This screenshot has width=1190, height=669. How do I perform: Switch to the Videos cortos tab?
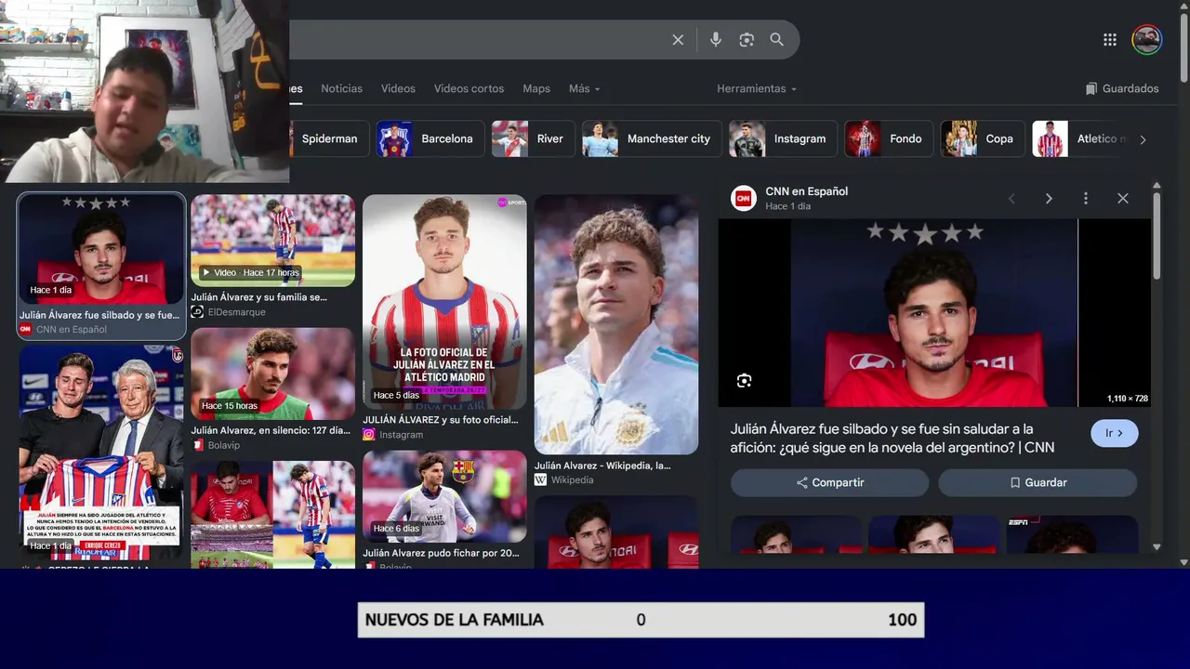tap(469, 88)
